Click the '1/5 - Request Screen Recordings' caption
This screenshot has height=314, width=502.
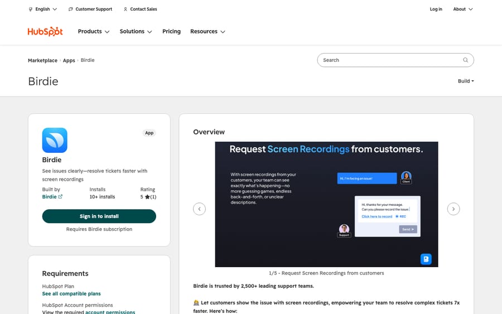click(326, 273)
